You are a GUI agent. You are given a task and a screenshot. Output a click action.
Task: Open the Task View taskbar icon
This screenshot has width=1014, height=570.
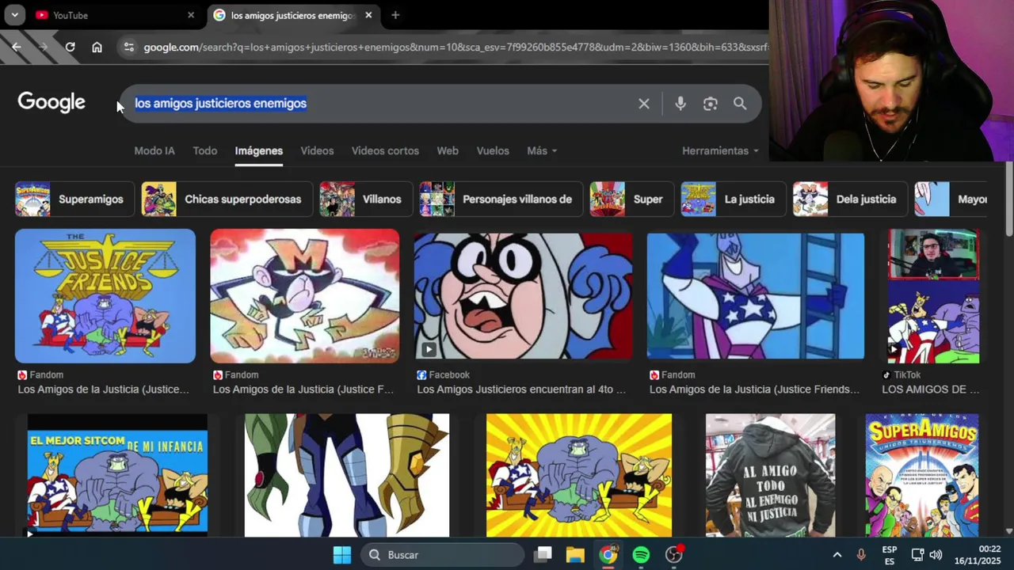point(543,555)
